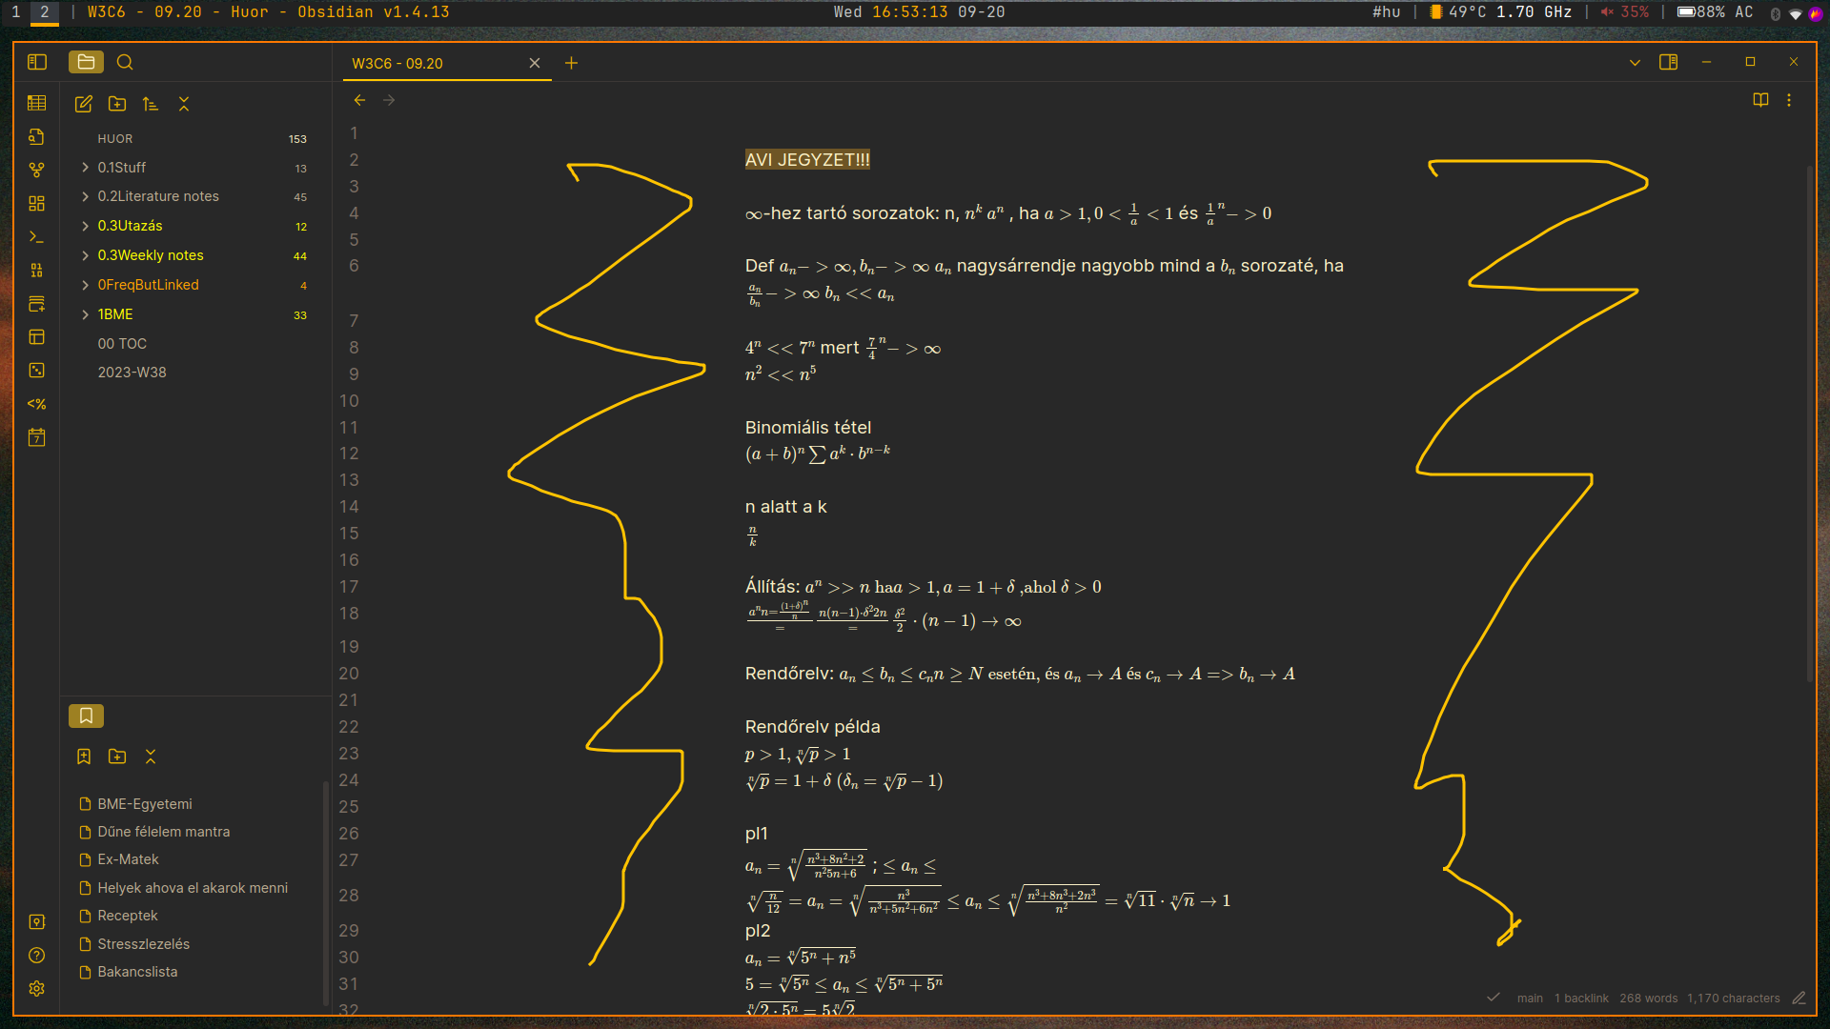Switch note to reading view
Screen dimensions: 1830x1029
point(1760,100)
